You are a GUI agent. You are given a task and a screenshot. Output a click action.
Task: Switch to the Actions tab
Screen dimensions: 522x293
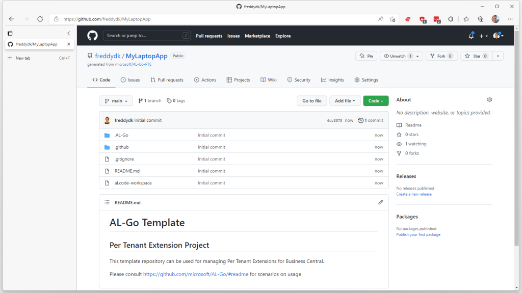point(205,80)
